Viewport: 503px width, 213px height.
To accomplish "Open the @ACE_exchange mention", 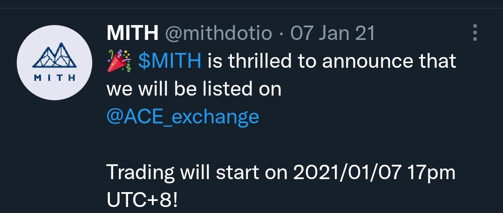I will pos(183,116).
